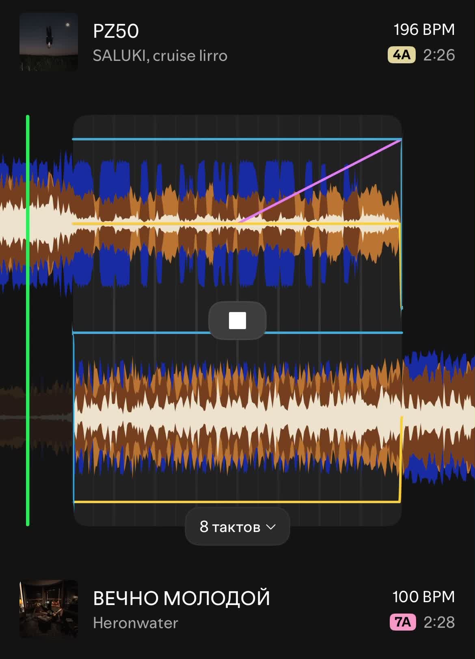
Task: Tap artist name Heronwater
Action: coord(136,623)
